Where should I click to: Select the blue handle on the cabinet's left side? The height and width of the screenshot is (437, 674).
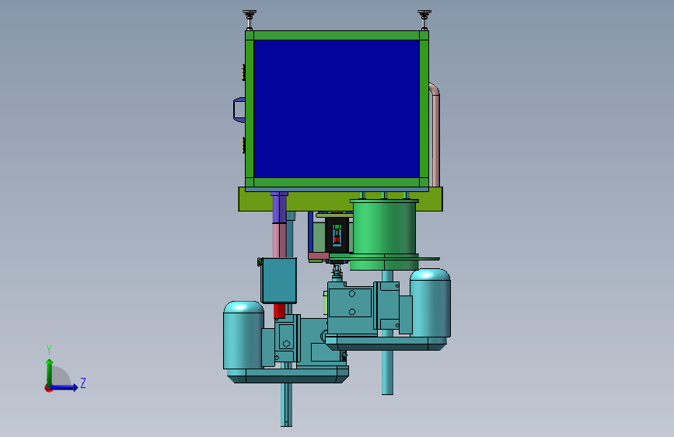click(239, 110)
